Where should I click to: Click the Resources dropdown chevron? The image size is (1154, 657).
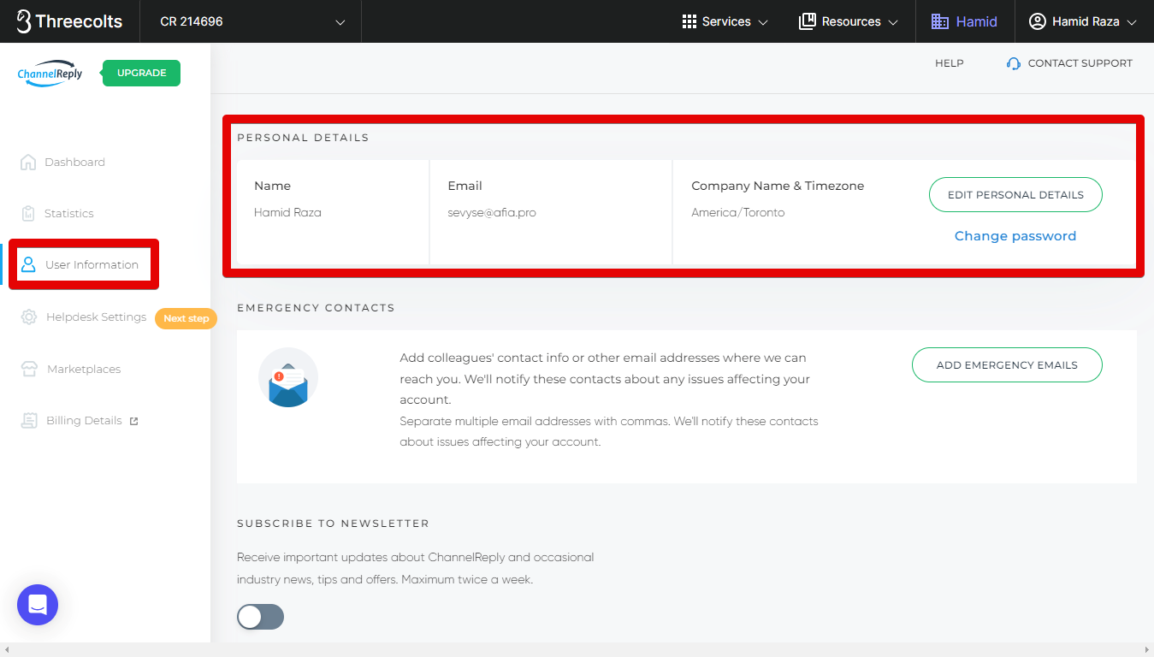pos(893,22)
